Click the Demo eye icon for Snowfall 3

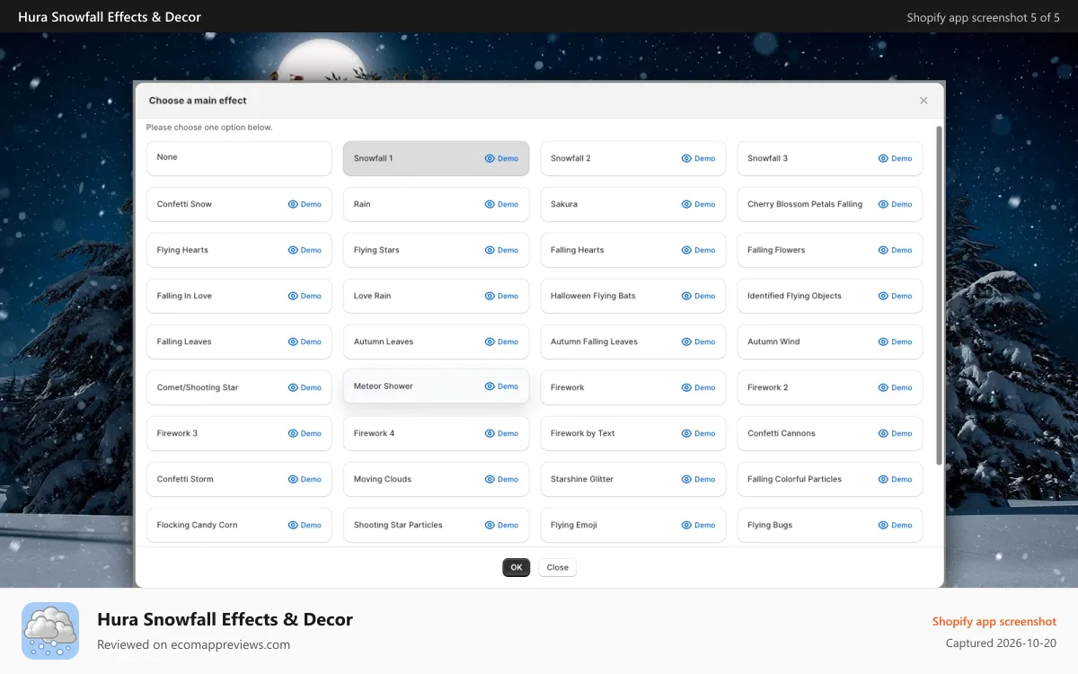pos(883,158)
